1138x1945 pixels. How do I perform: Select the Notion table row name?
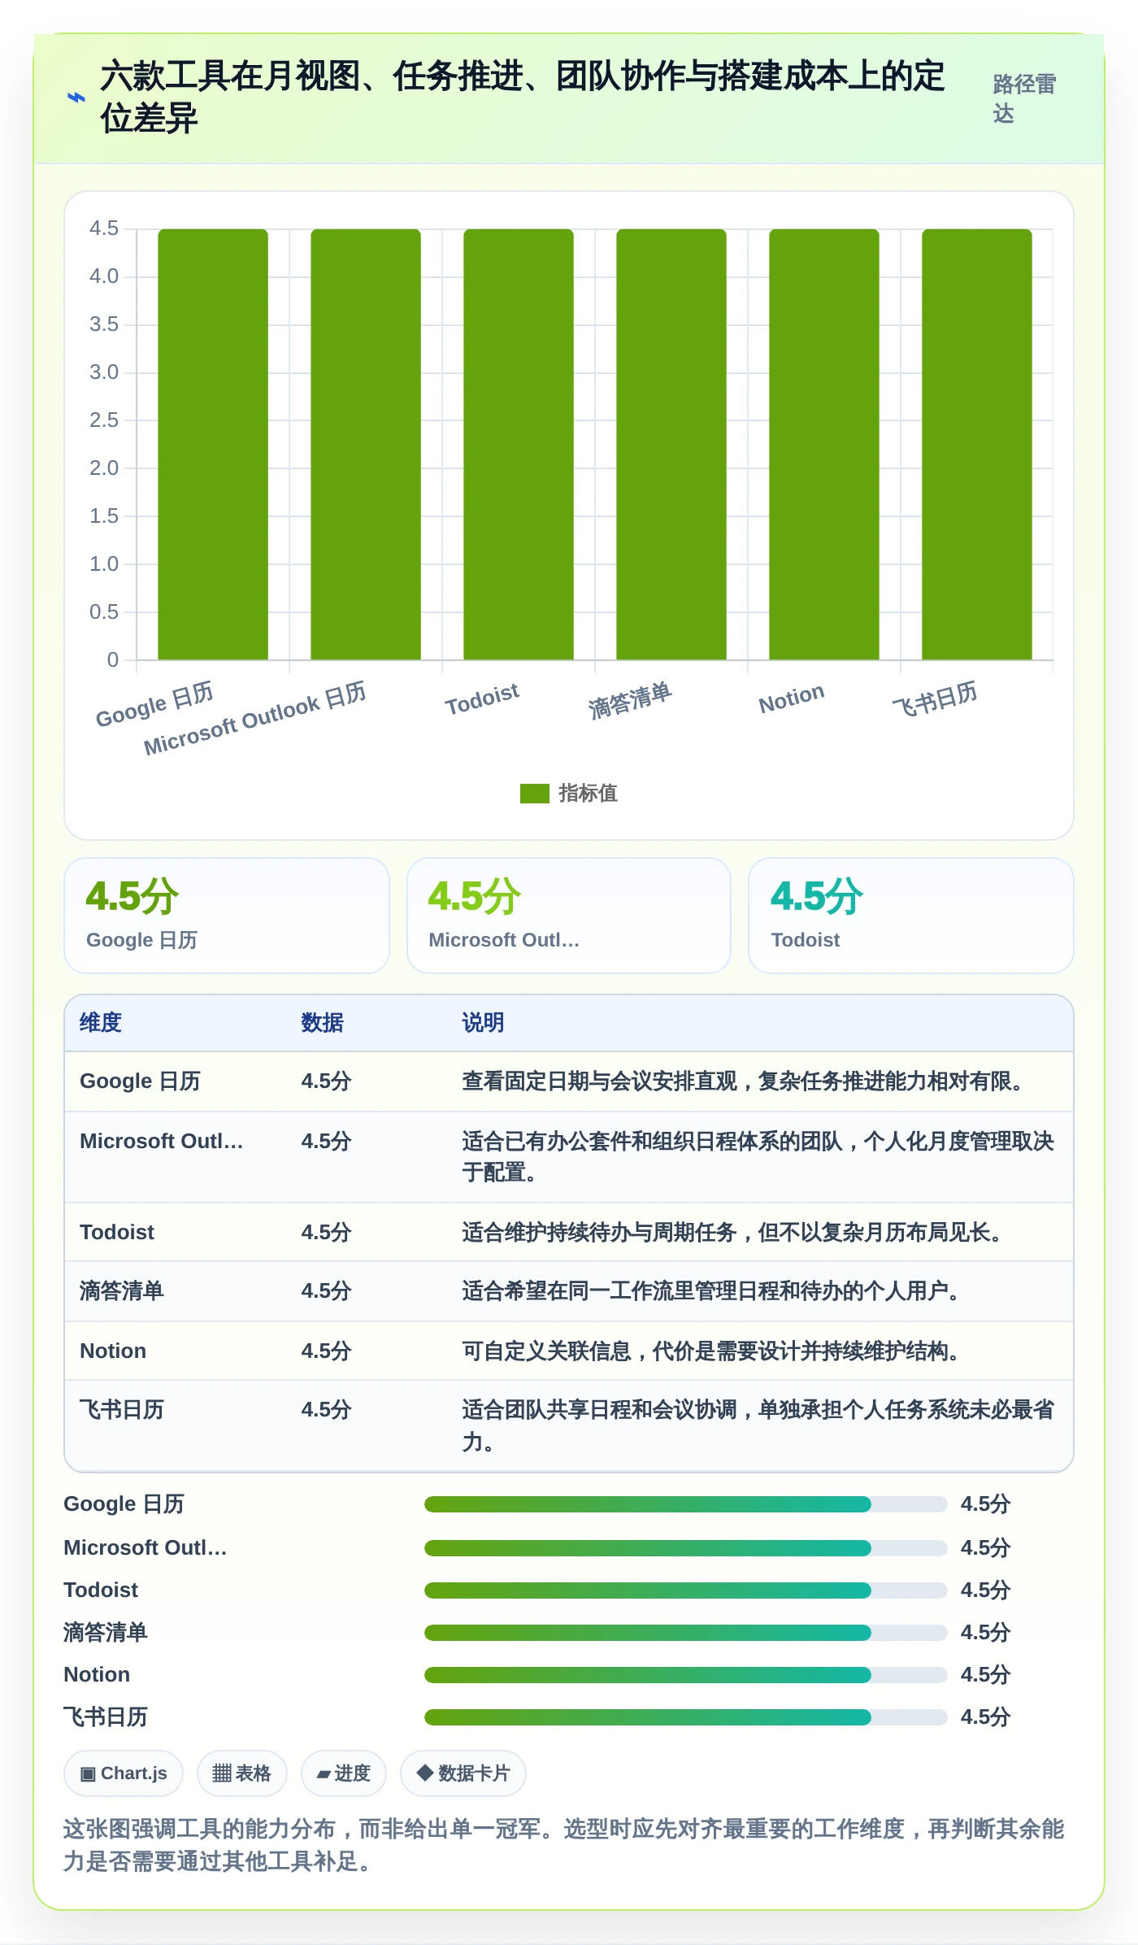(x=113, y=1351)
